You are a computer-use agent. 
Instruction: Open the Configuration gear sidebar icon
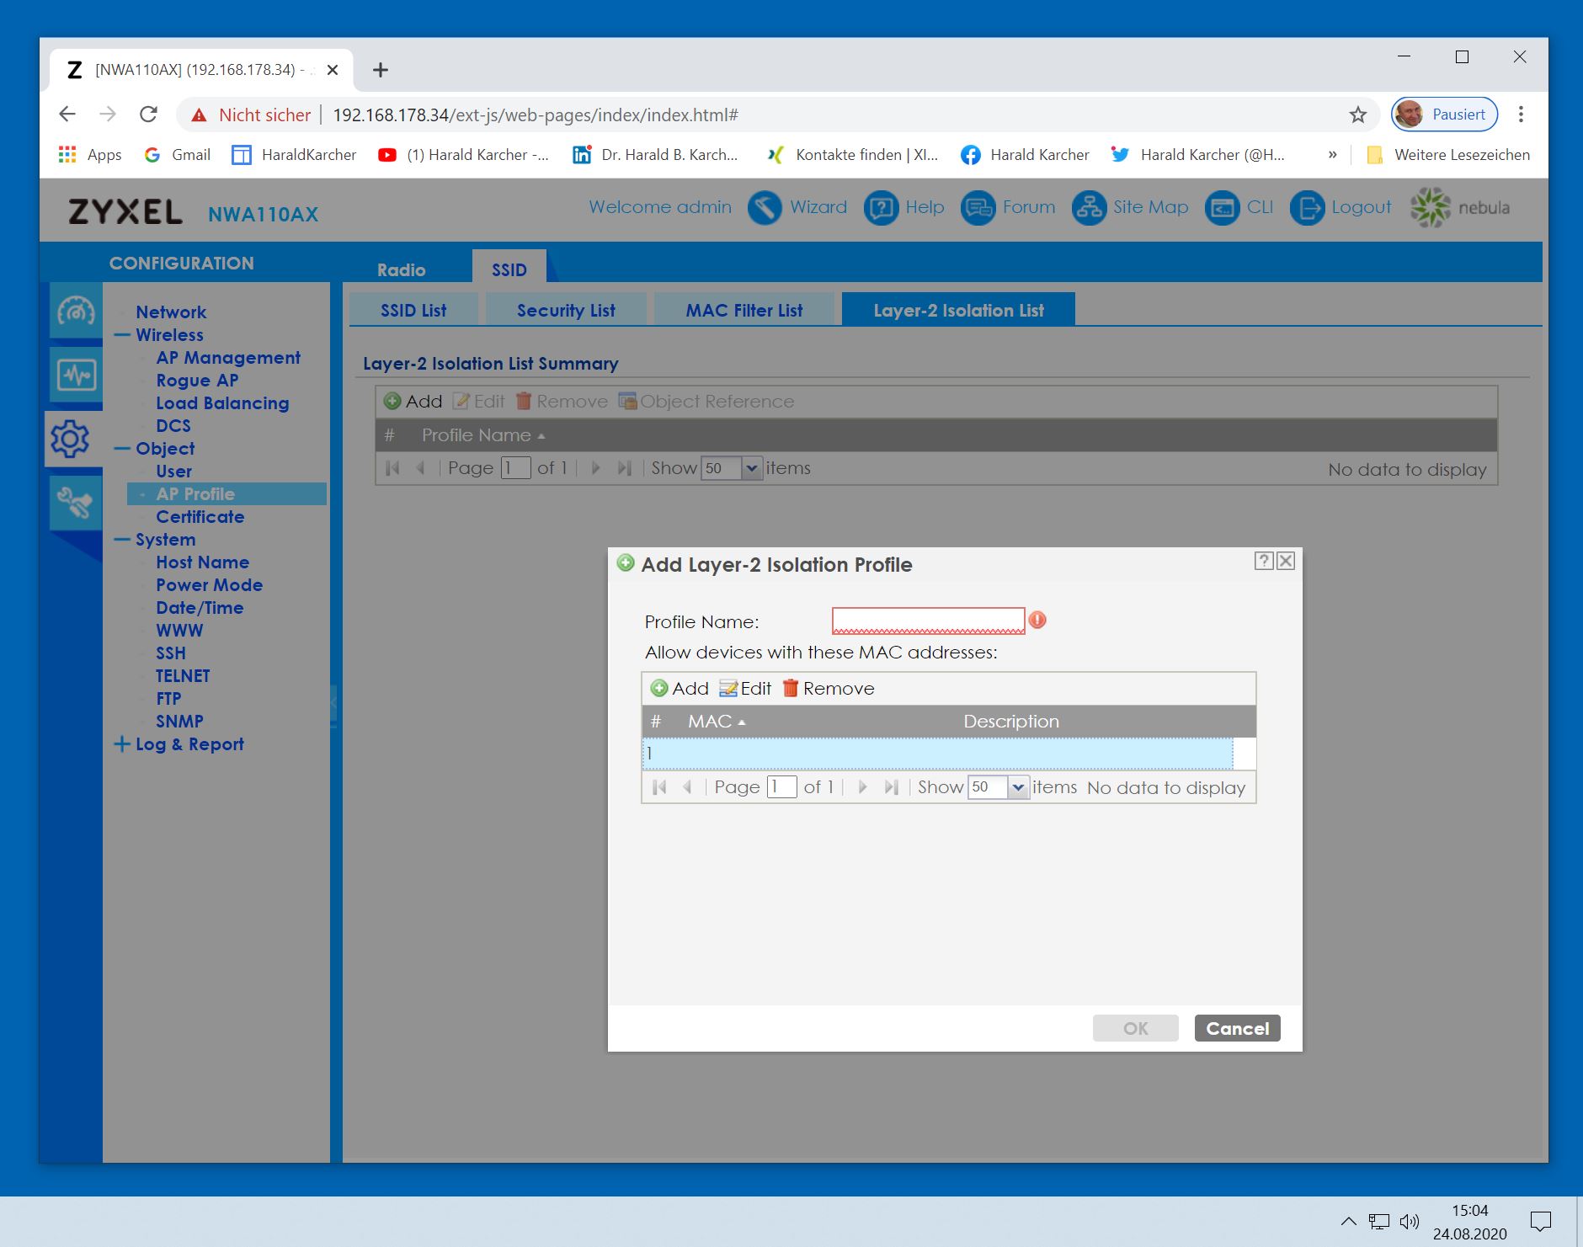[71, 439]
